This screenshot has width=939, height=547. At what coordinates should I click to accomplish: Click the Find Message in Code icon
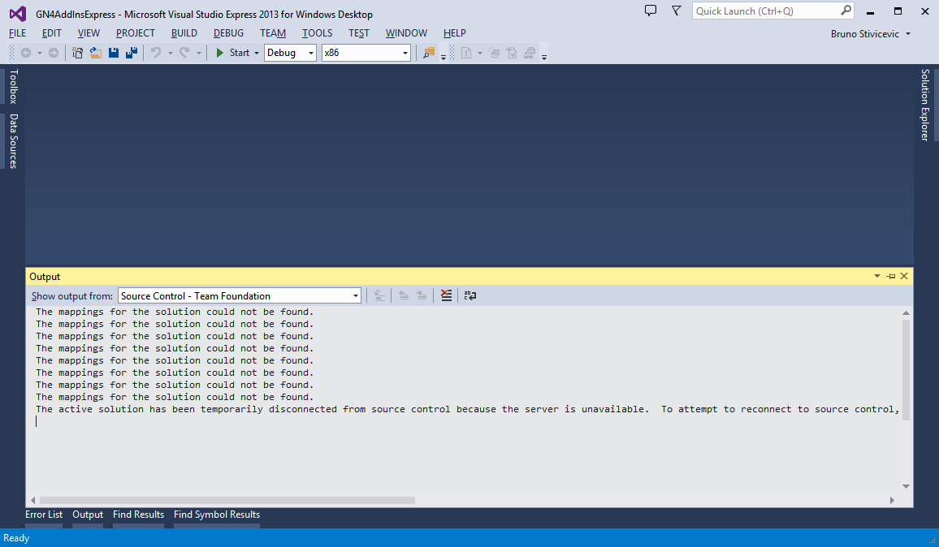click(379, 295)
